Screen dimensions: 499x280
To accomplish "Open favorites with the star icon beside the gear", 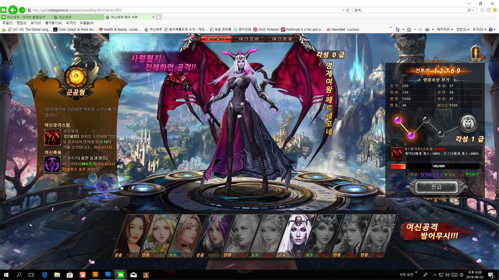I will 482,10.
